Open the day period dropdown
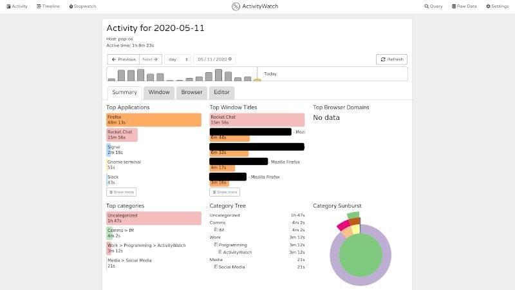 coord(178,59)
